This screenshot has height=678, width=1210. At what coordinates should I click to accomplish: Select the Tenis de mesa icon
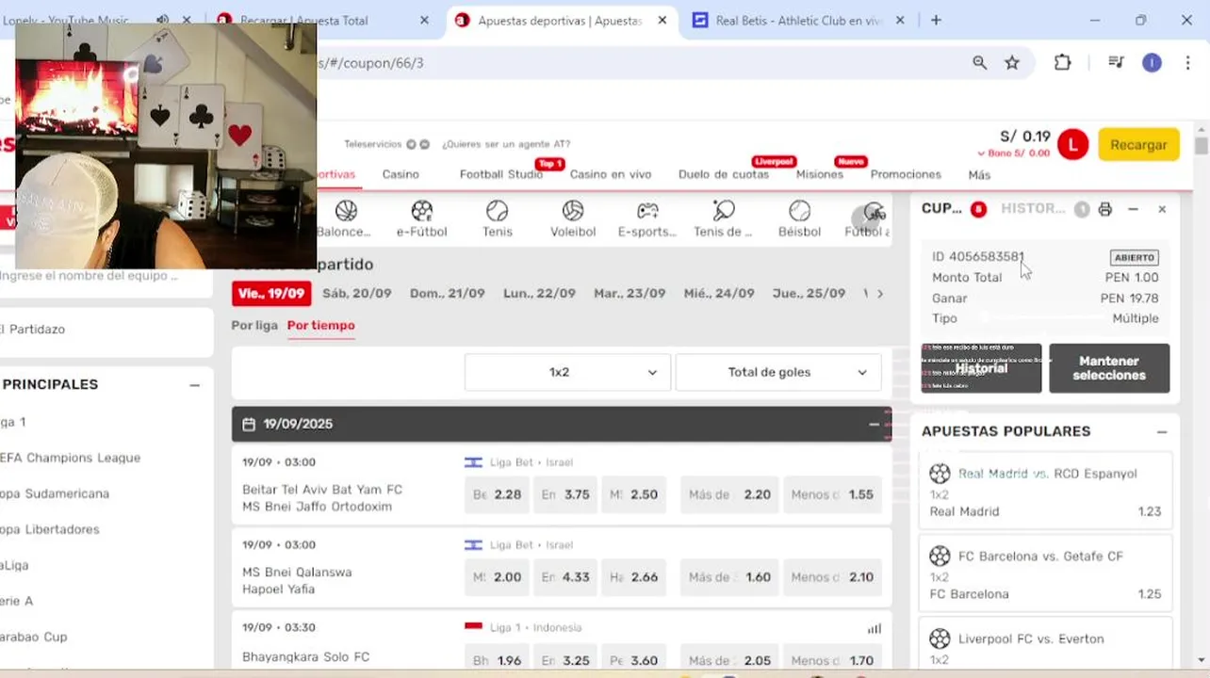click(723, 211)
